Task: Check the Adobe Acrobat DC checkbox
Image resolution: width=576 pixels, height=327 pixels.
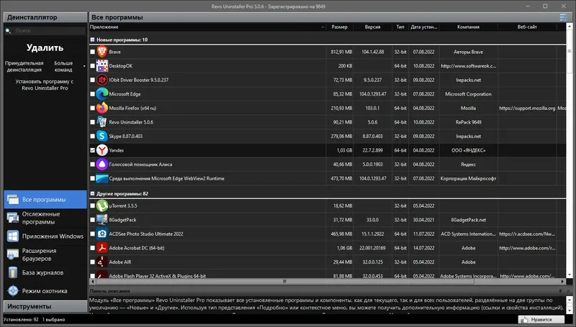Action: coord(93,248)
